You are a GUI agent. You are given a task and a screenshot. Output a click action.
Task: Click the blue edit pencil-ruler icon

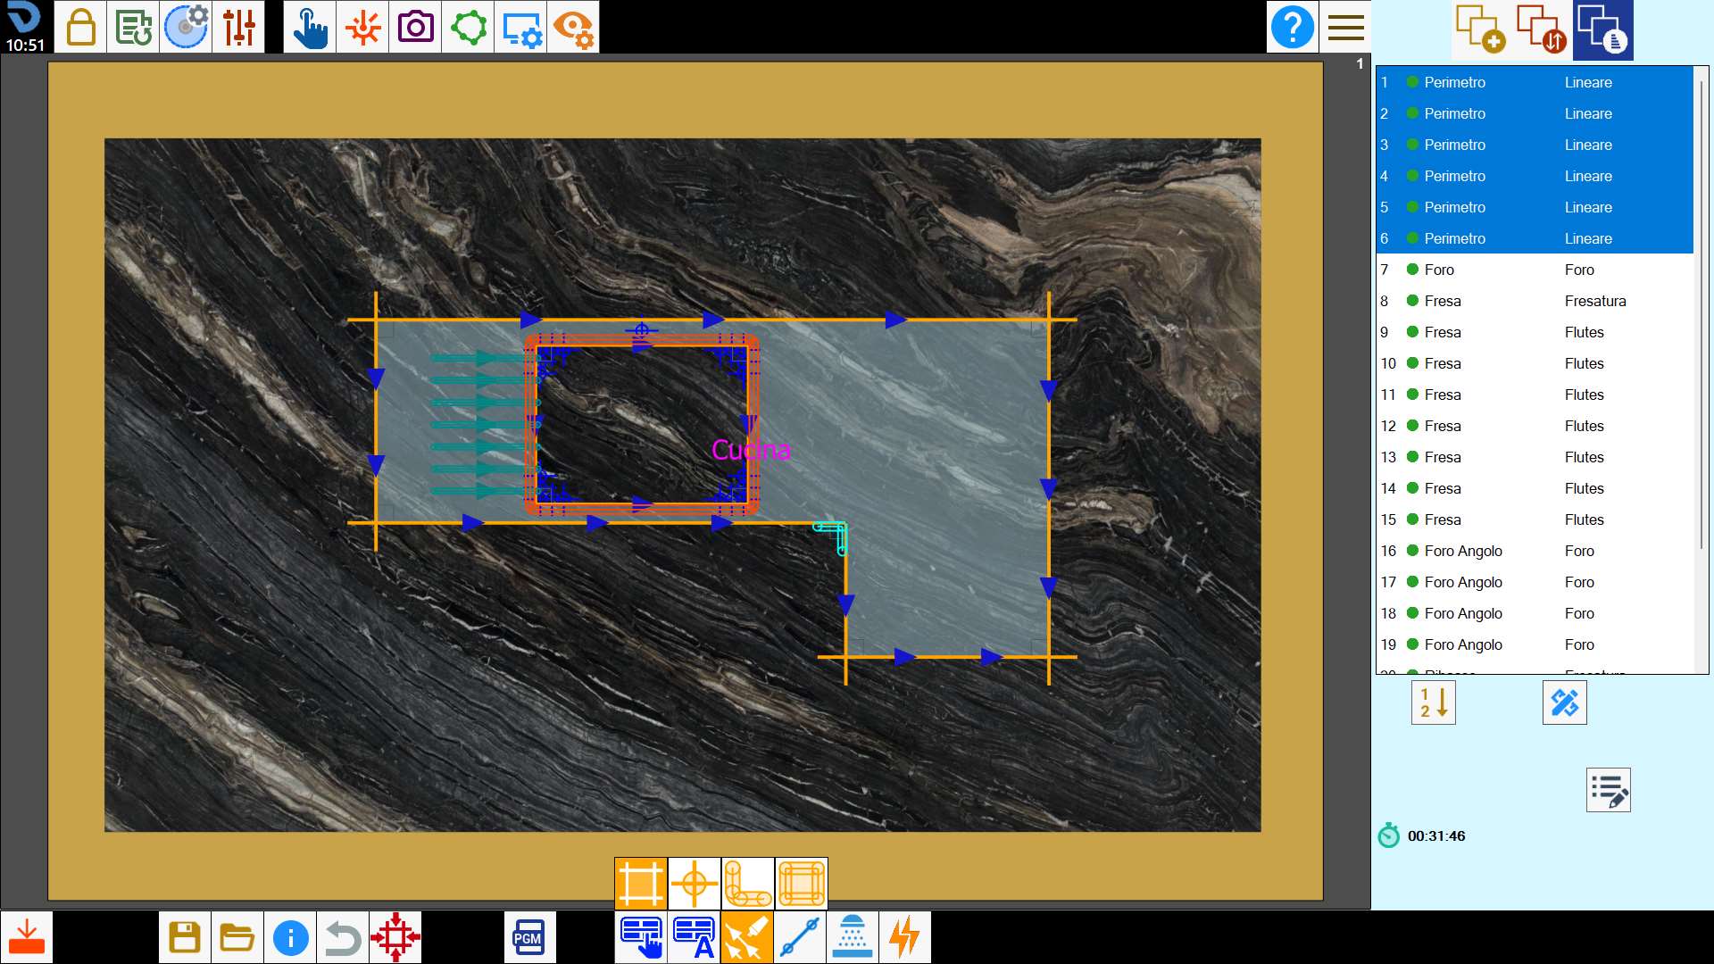[x=1564, y=702]
